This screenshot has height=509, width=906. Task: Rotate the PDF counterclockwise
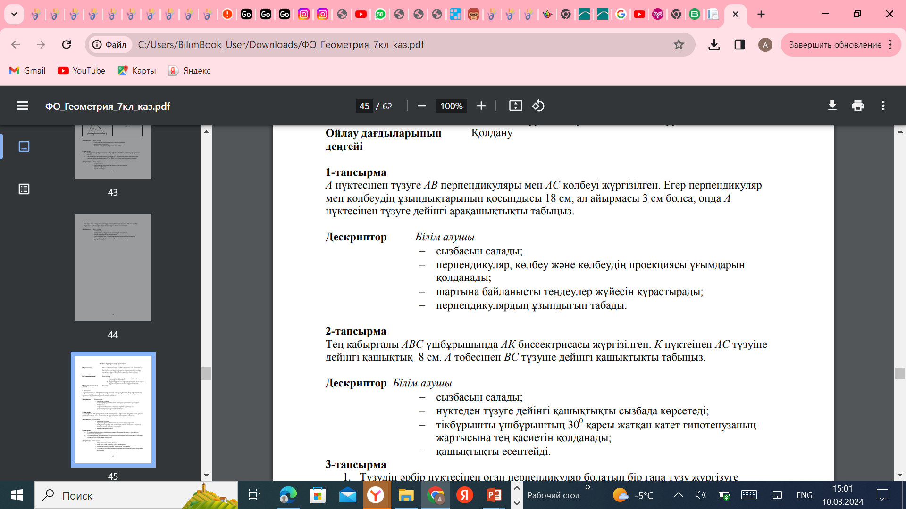[538, 106]
